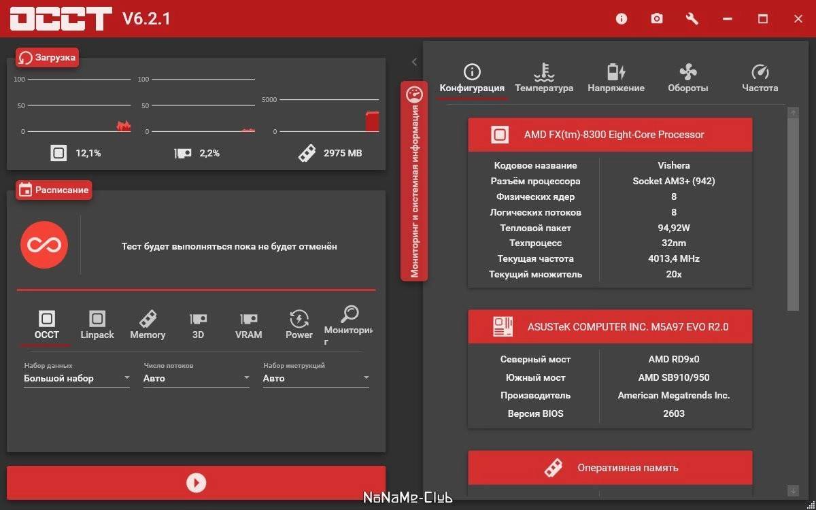Open the Температура tab
Screen dimensions: 816x510
[x=544, y=79]
